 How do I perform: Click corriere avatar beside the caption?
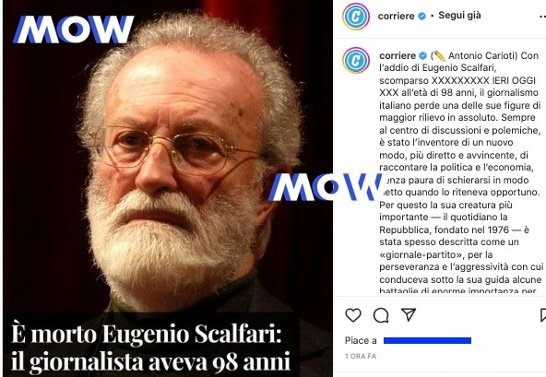356,60
